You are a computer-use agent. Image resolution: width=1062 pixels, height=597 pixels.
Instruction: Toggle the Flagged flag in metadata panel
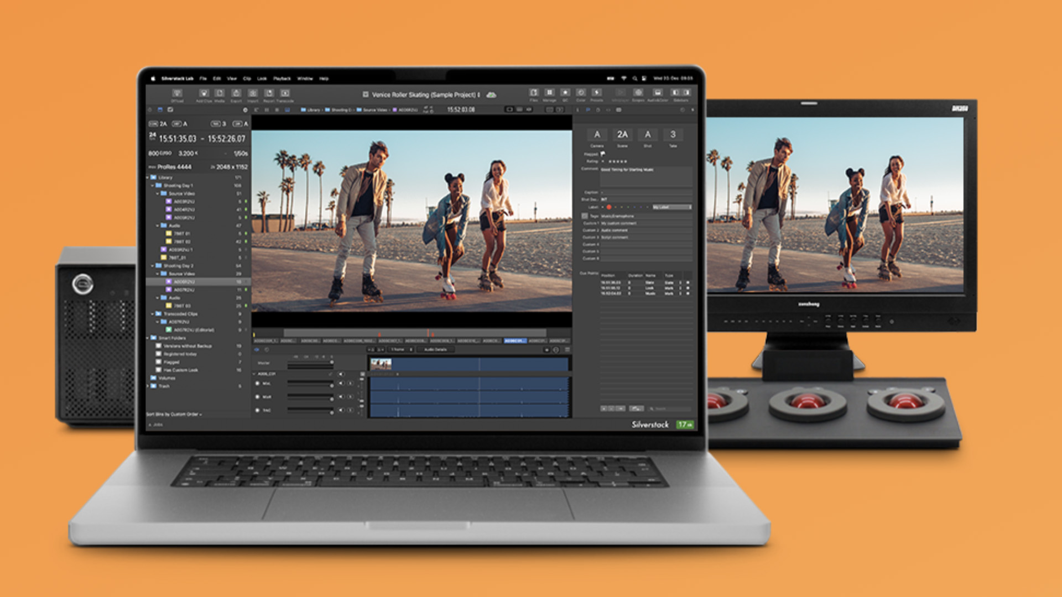click(x=603, y=154)
